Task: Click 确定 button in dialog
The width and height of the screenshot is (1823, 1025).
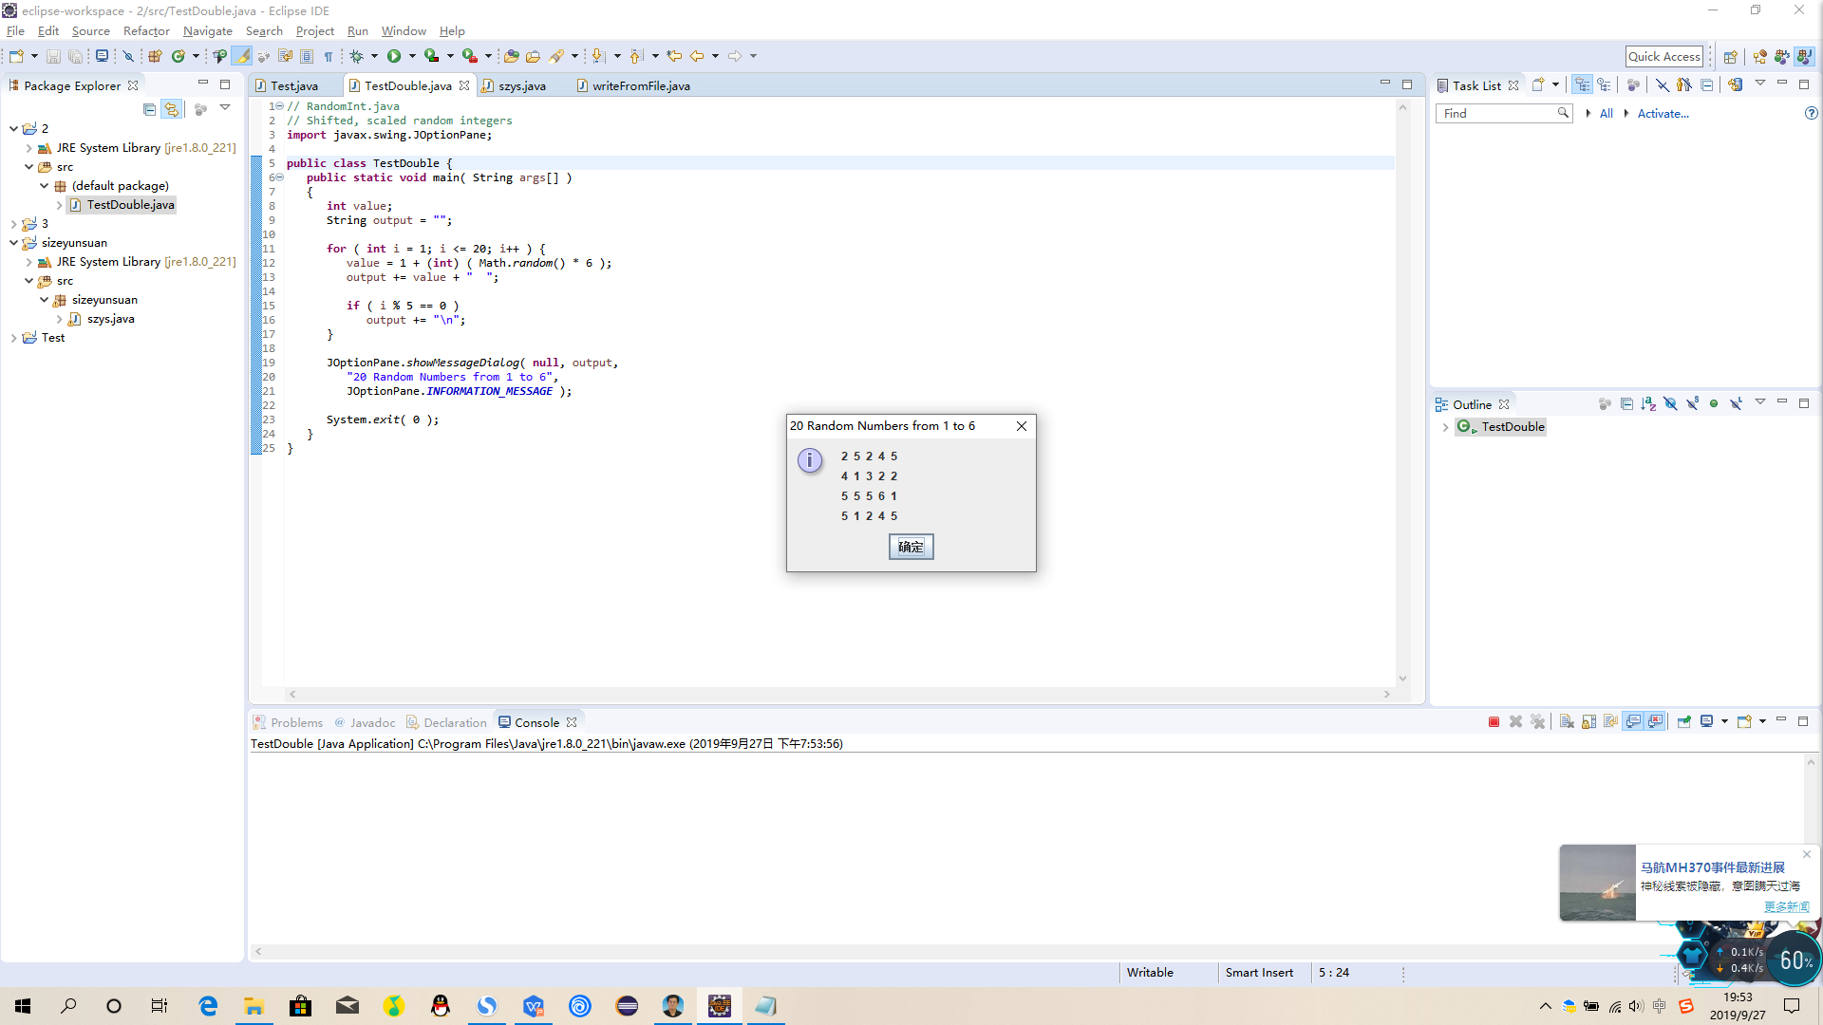Action: pyautogui.click(x=911, y=547)
